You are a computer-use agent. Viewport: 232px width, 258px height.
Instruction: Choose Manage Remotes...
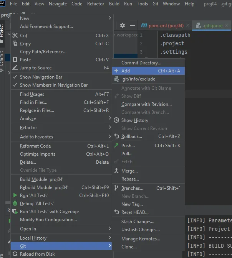(x=148, y=239)
